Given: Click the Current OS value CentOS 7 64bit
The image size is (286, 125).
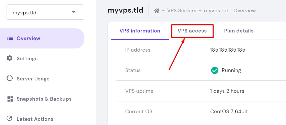Looking at the screenshot, I should 229,112.
